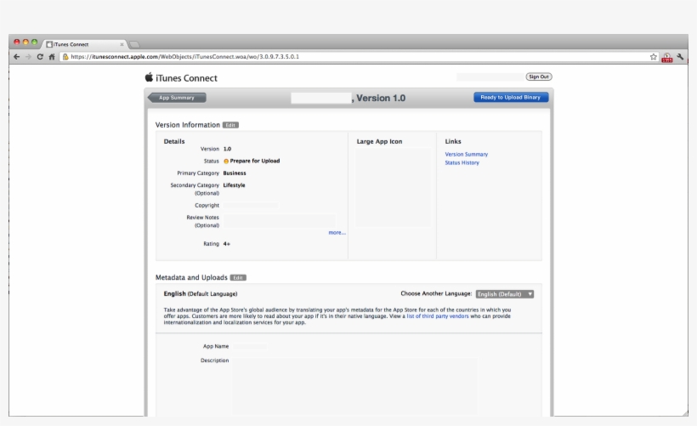The height and width of the screenshot is (426, 697).
Task: Click the 'App Name' field label
Action: coord(216,346)
